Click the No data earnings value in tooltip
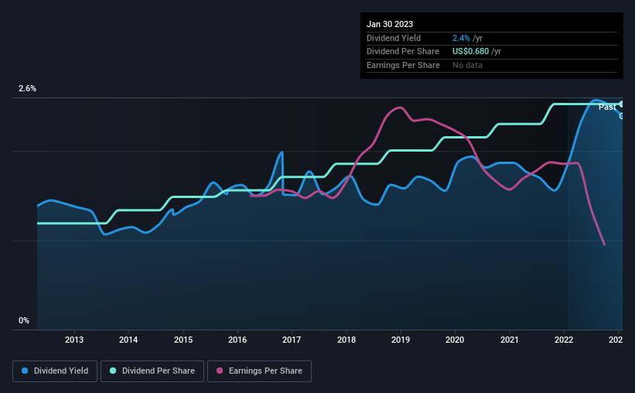Image resolution: width=635 pixels, height=393 pixels. (x=467, y=65)
